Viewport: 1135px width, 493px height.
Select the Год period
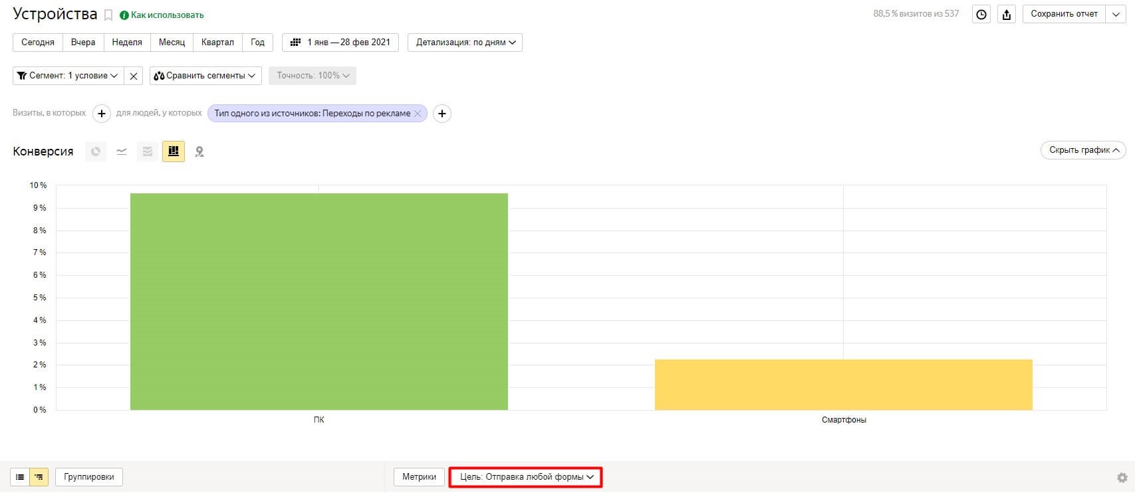coord(257,42)
